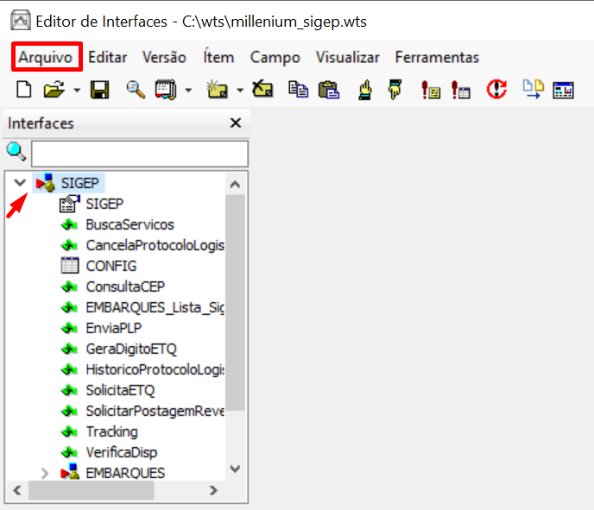The width and height of the screenshot is (594, 510).
Task: Click the window layout toolbar icon
Action: [x=563, y=90]
